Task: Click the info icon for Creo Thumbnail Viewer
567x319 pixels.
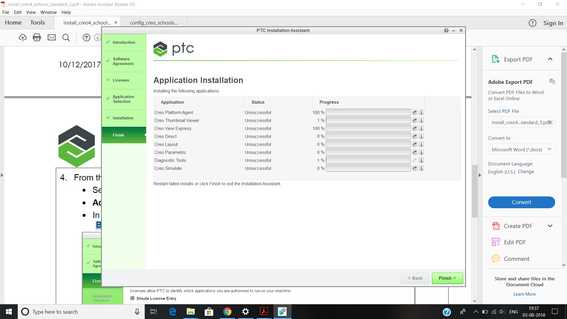Action: click(421, 120)
